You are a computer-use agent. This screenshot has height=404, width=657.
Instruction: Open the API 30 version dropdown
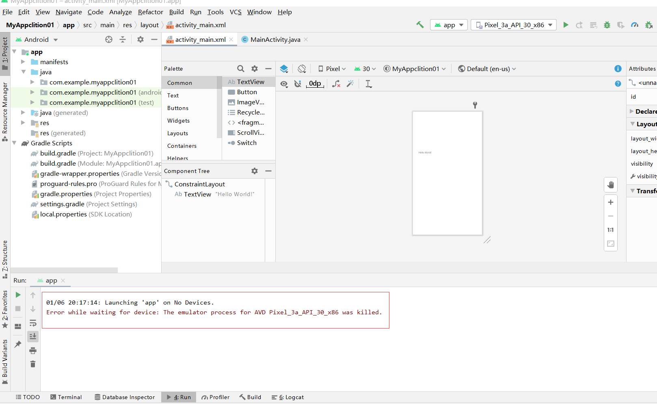(365, 69)
